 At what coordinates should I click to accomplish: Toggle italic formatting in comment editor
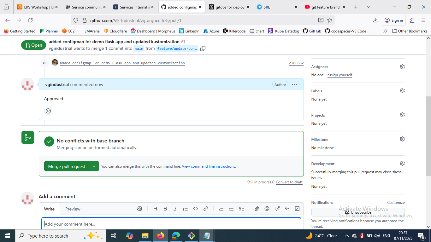point(175,209)
